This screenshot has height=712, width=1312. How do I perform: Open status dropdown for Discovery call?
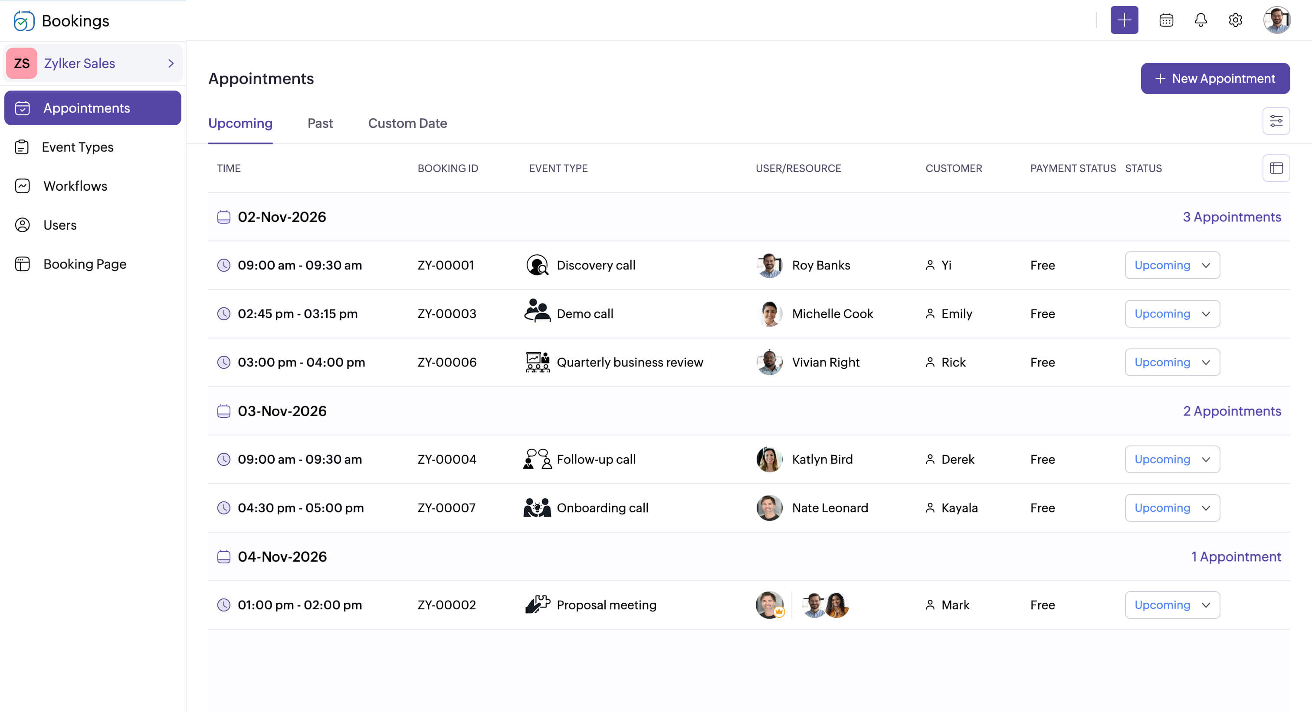pos(1172,265)
